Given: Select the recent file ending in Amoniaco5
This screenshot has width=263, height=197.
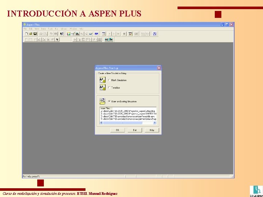Looking at the screenshot, I should click(x=128, y=119).
